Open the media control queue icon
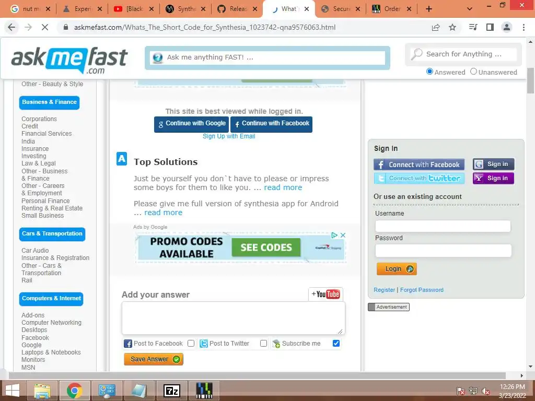Screen dimensions: 535x401 coord(473,27)
